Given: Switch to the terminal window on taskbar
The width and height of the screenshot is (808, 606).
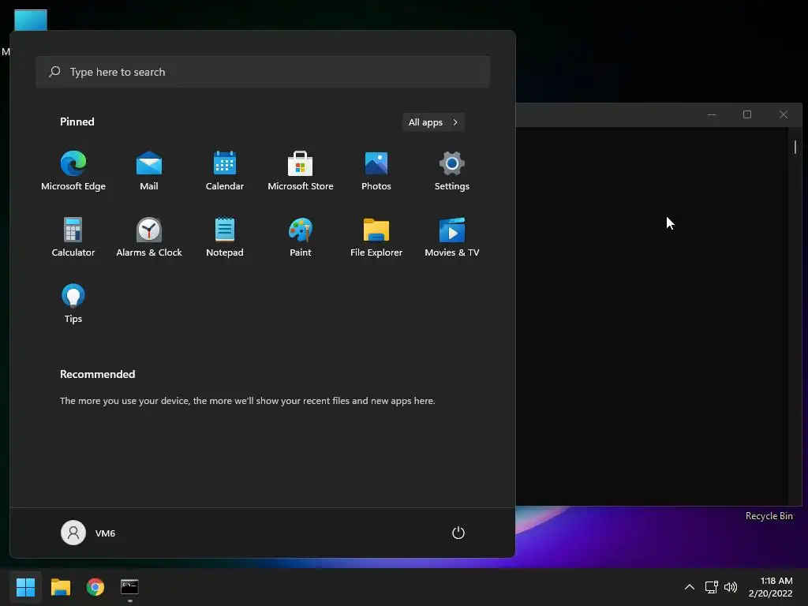Looking at the screenshot, I should (130, 587).
